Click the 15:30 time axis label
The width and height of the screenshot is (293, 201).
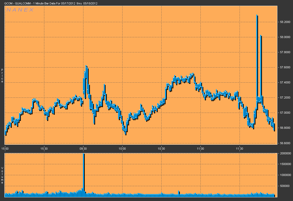[44, 149]
